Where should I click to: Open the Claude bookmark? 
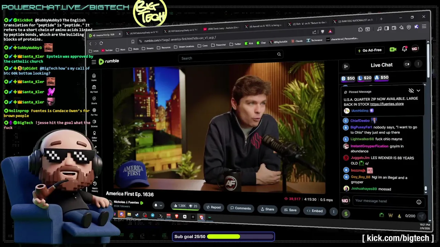point(297,41)
